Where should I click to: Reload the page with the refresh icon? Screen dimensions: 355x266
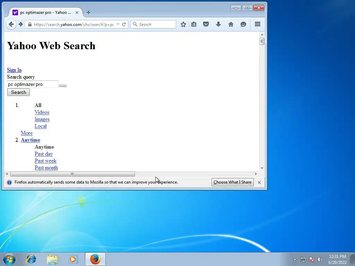coord(124,25)
